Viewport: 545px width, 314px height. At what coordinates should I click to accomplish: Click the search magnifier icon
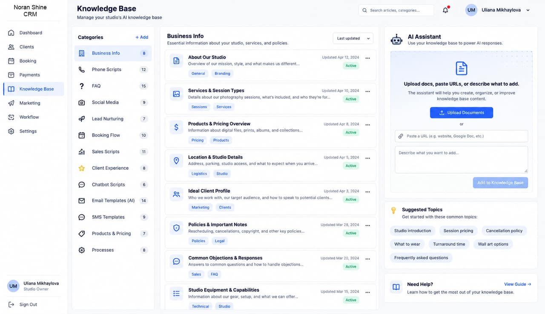(365, 10)
